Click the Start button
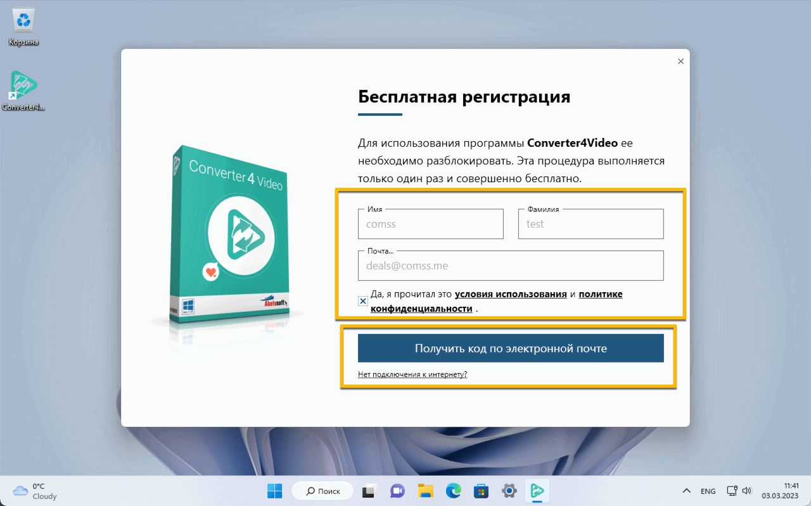The height and width of the screenshot is (506, 811). pyautogui.click(x=274, y=490)
